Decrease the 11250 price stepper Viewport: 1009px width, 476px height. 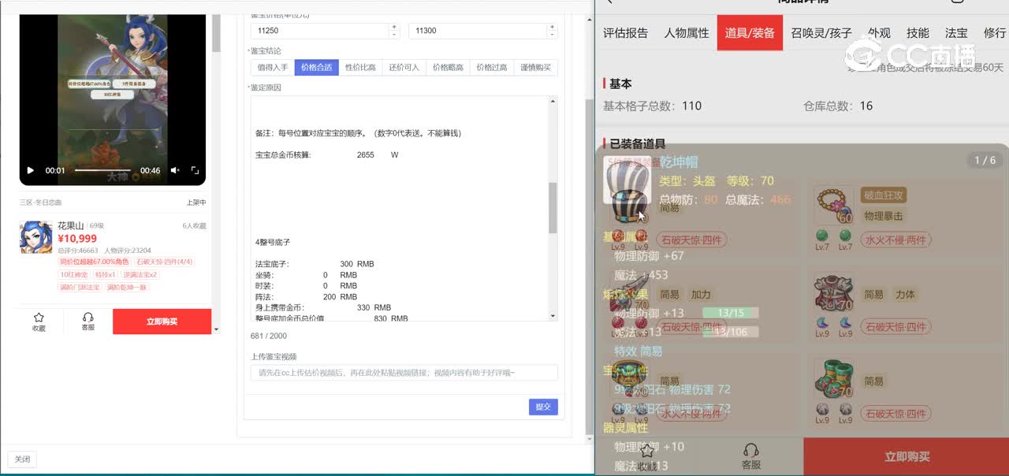pos(394,35)
